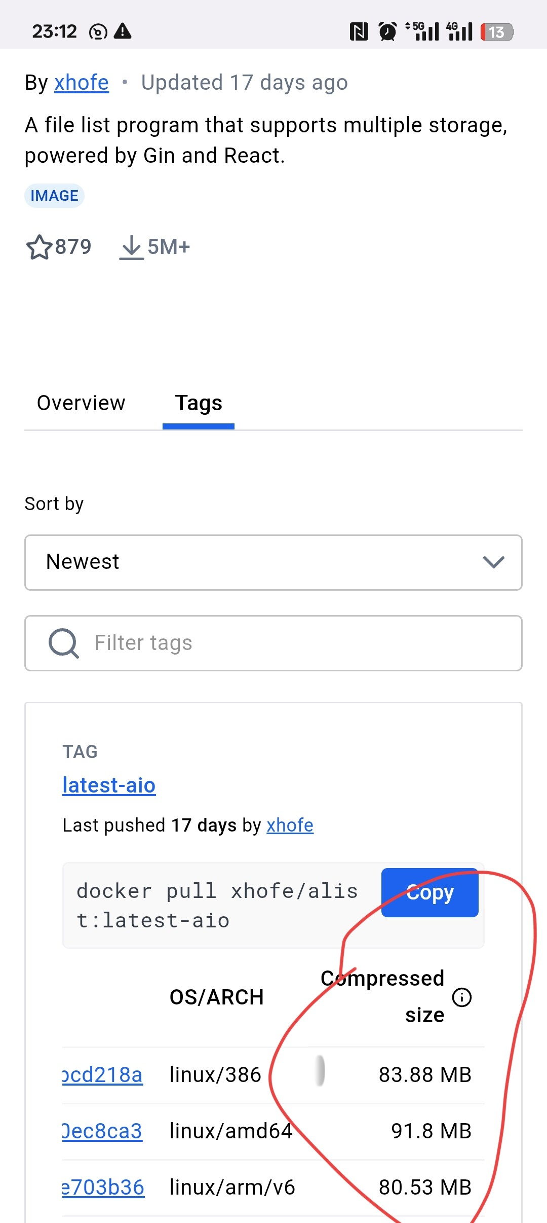Open the Newest sort dropdown
This screenshot has width=547, height=1223.
click(273, 562)
